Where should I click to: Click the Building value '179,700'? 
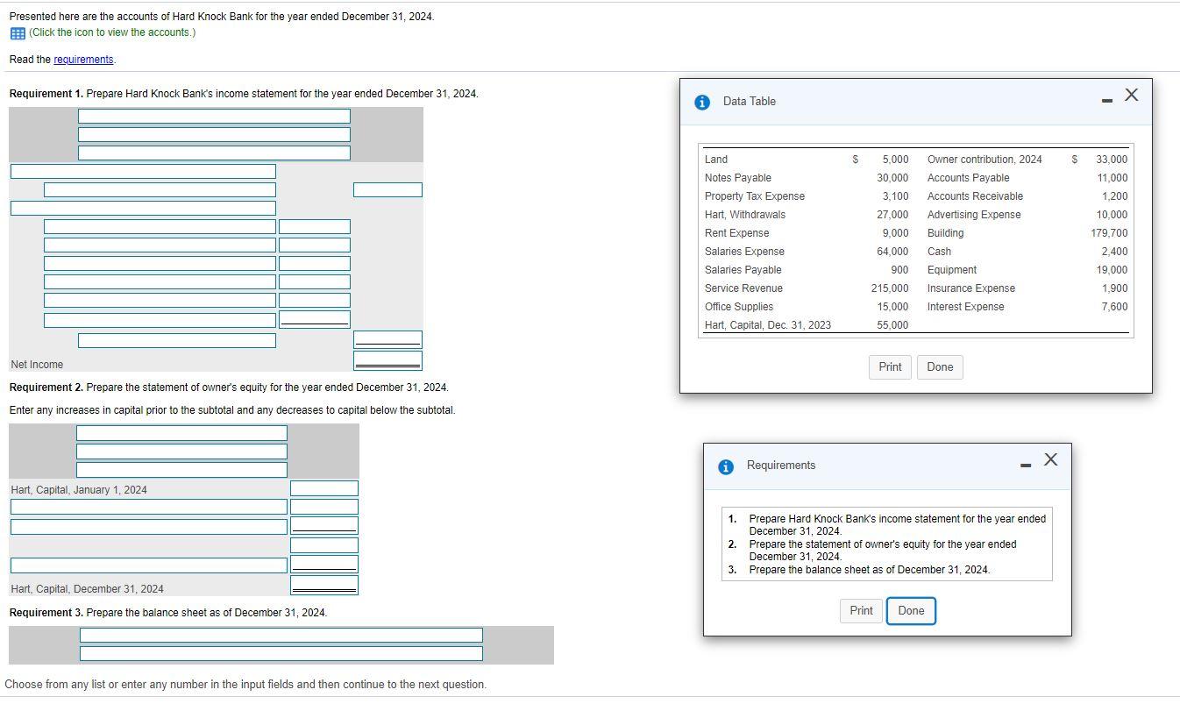(1109, 233)
